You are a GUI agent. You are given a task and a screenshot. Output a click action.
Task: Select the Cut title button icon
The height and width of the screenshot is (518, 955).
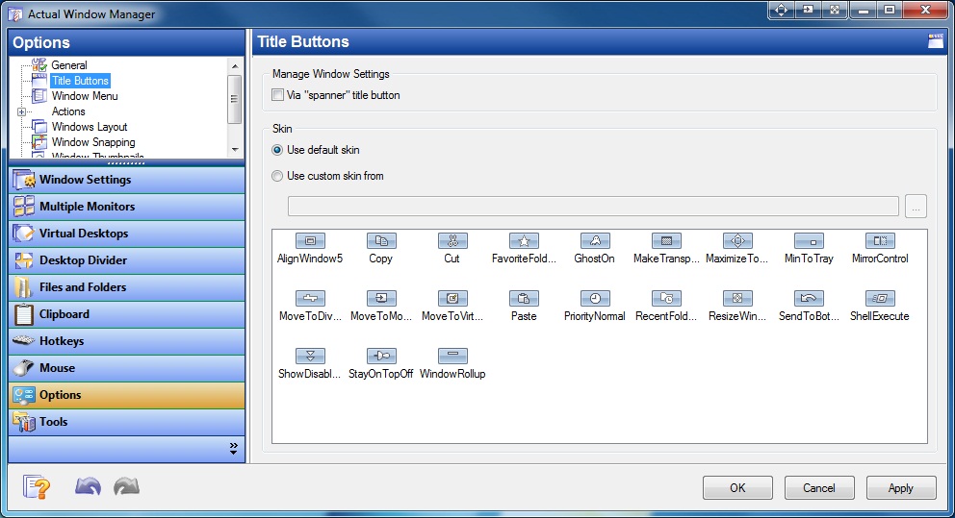tap(452, 241)
